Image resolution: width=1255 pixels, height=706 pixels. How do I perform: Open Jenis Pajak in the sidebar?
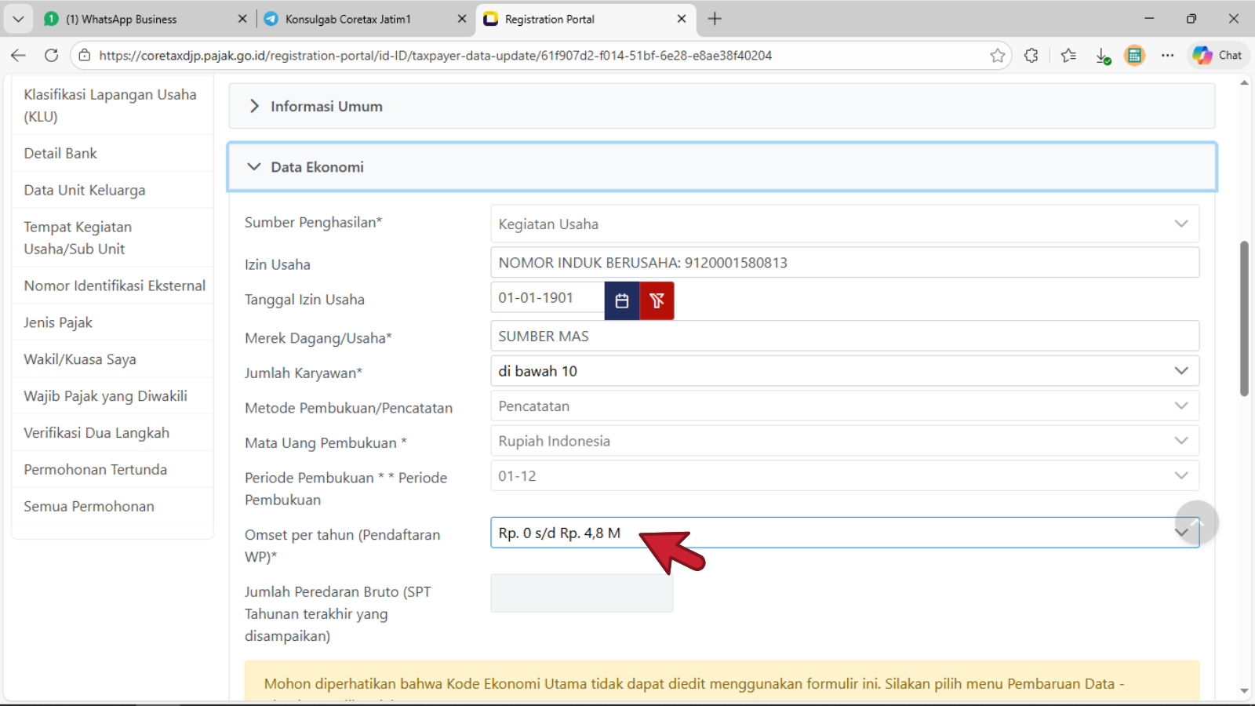click(x=58, y=322)
